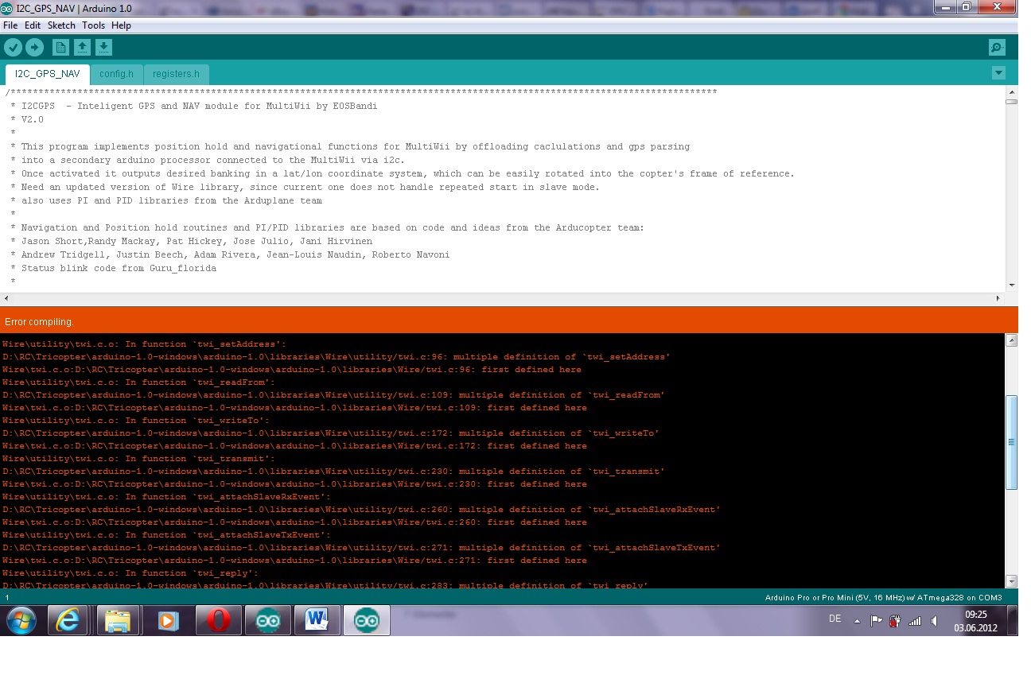Click the Upload arrow icon
Viewport: 1031px width, 687px height.
pos(34,47)
